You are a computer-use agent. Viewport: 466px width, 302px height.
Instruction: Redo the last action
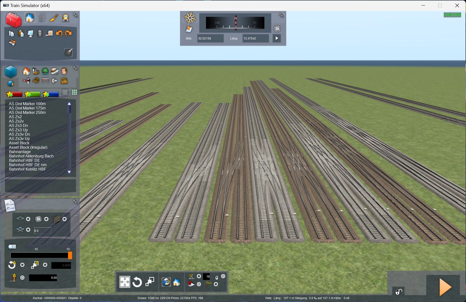68,33
